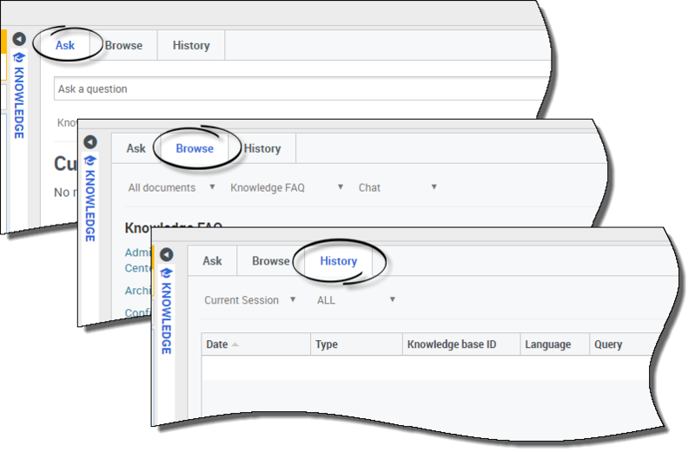
Task: Open the History tab in the top window
Action: tap(191, 45)
